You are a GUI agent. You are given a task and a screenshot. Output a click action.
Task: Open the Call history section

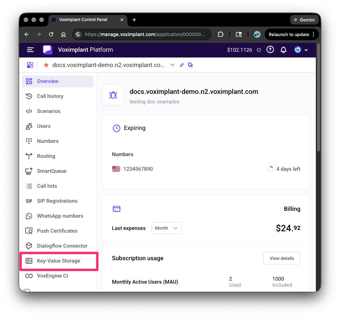[x=50, y=96]
